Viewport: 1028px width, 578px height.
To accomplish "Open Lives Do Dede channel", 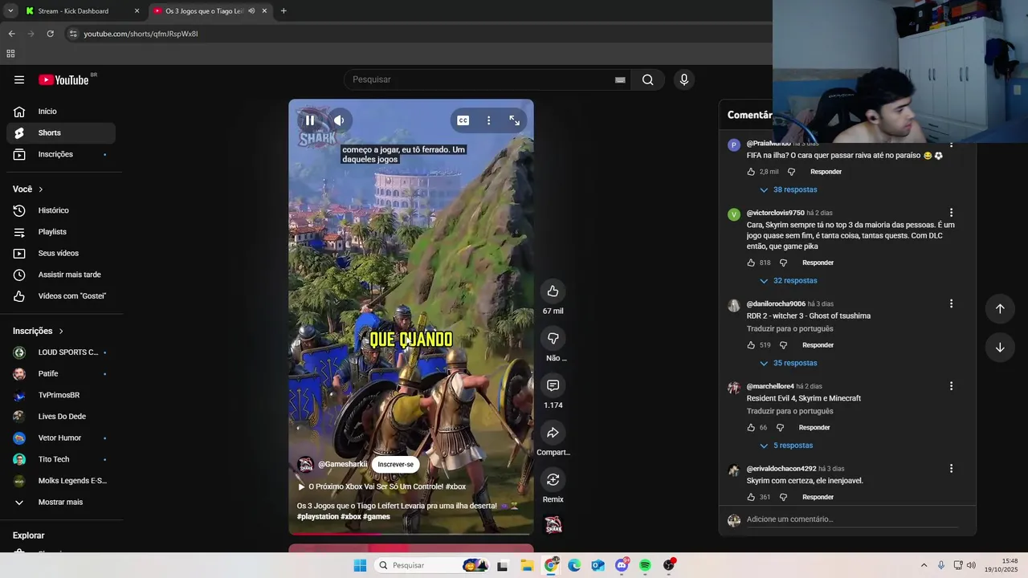I will [61, 417].
